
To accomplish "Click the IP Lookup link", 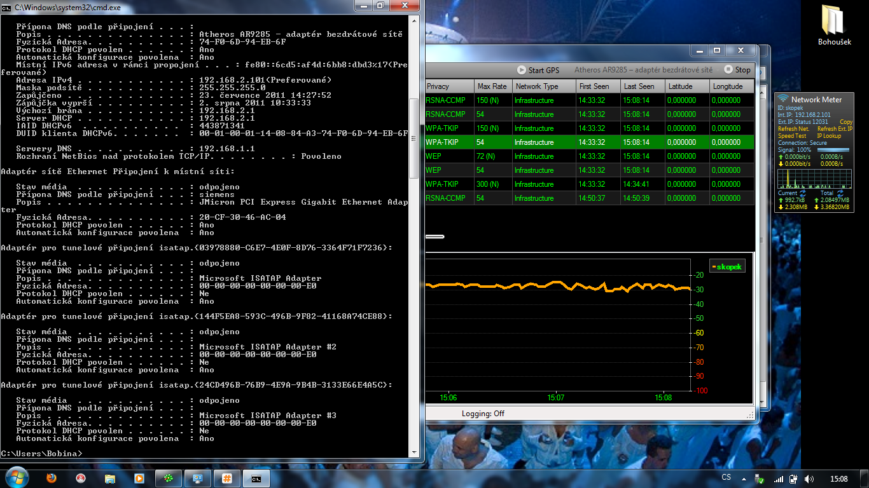I will pos(829,136).
